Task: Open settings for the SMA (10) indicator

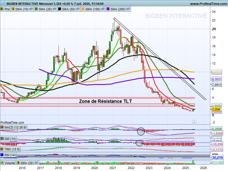Action: (x=21, y=9)
